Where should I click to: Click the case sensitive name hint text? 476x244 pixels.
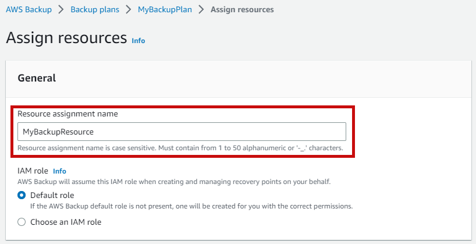tap(180, 148)
